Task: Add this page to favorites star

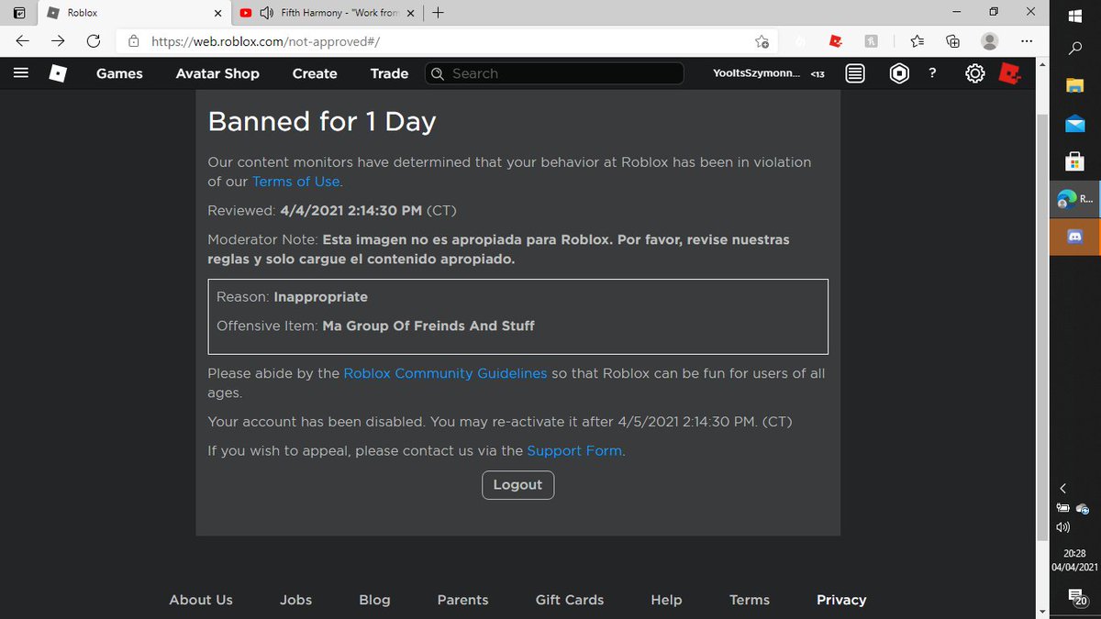Action: point(762,41)
